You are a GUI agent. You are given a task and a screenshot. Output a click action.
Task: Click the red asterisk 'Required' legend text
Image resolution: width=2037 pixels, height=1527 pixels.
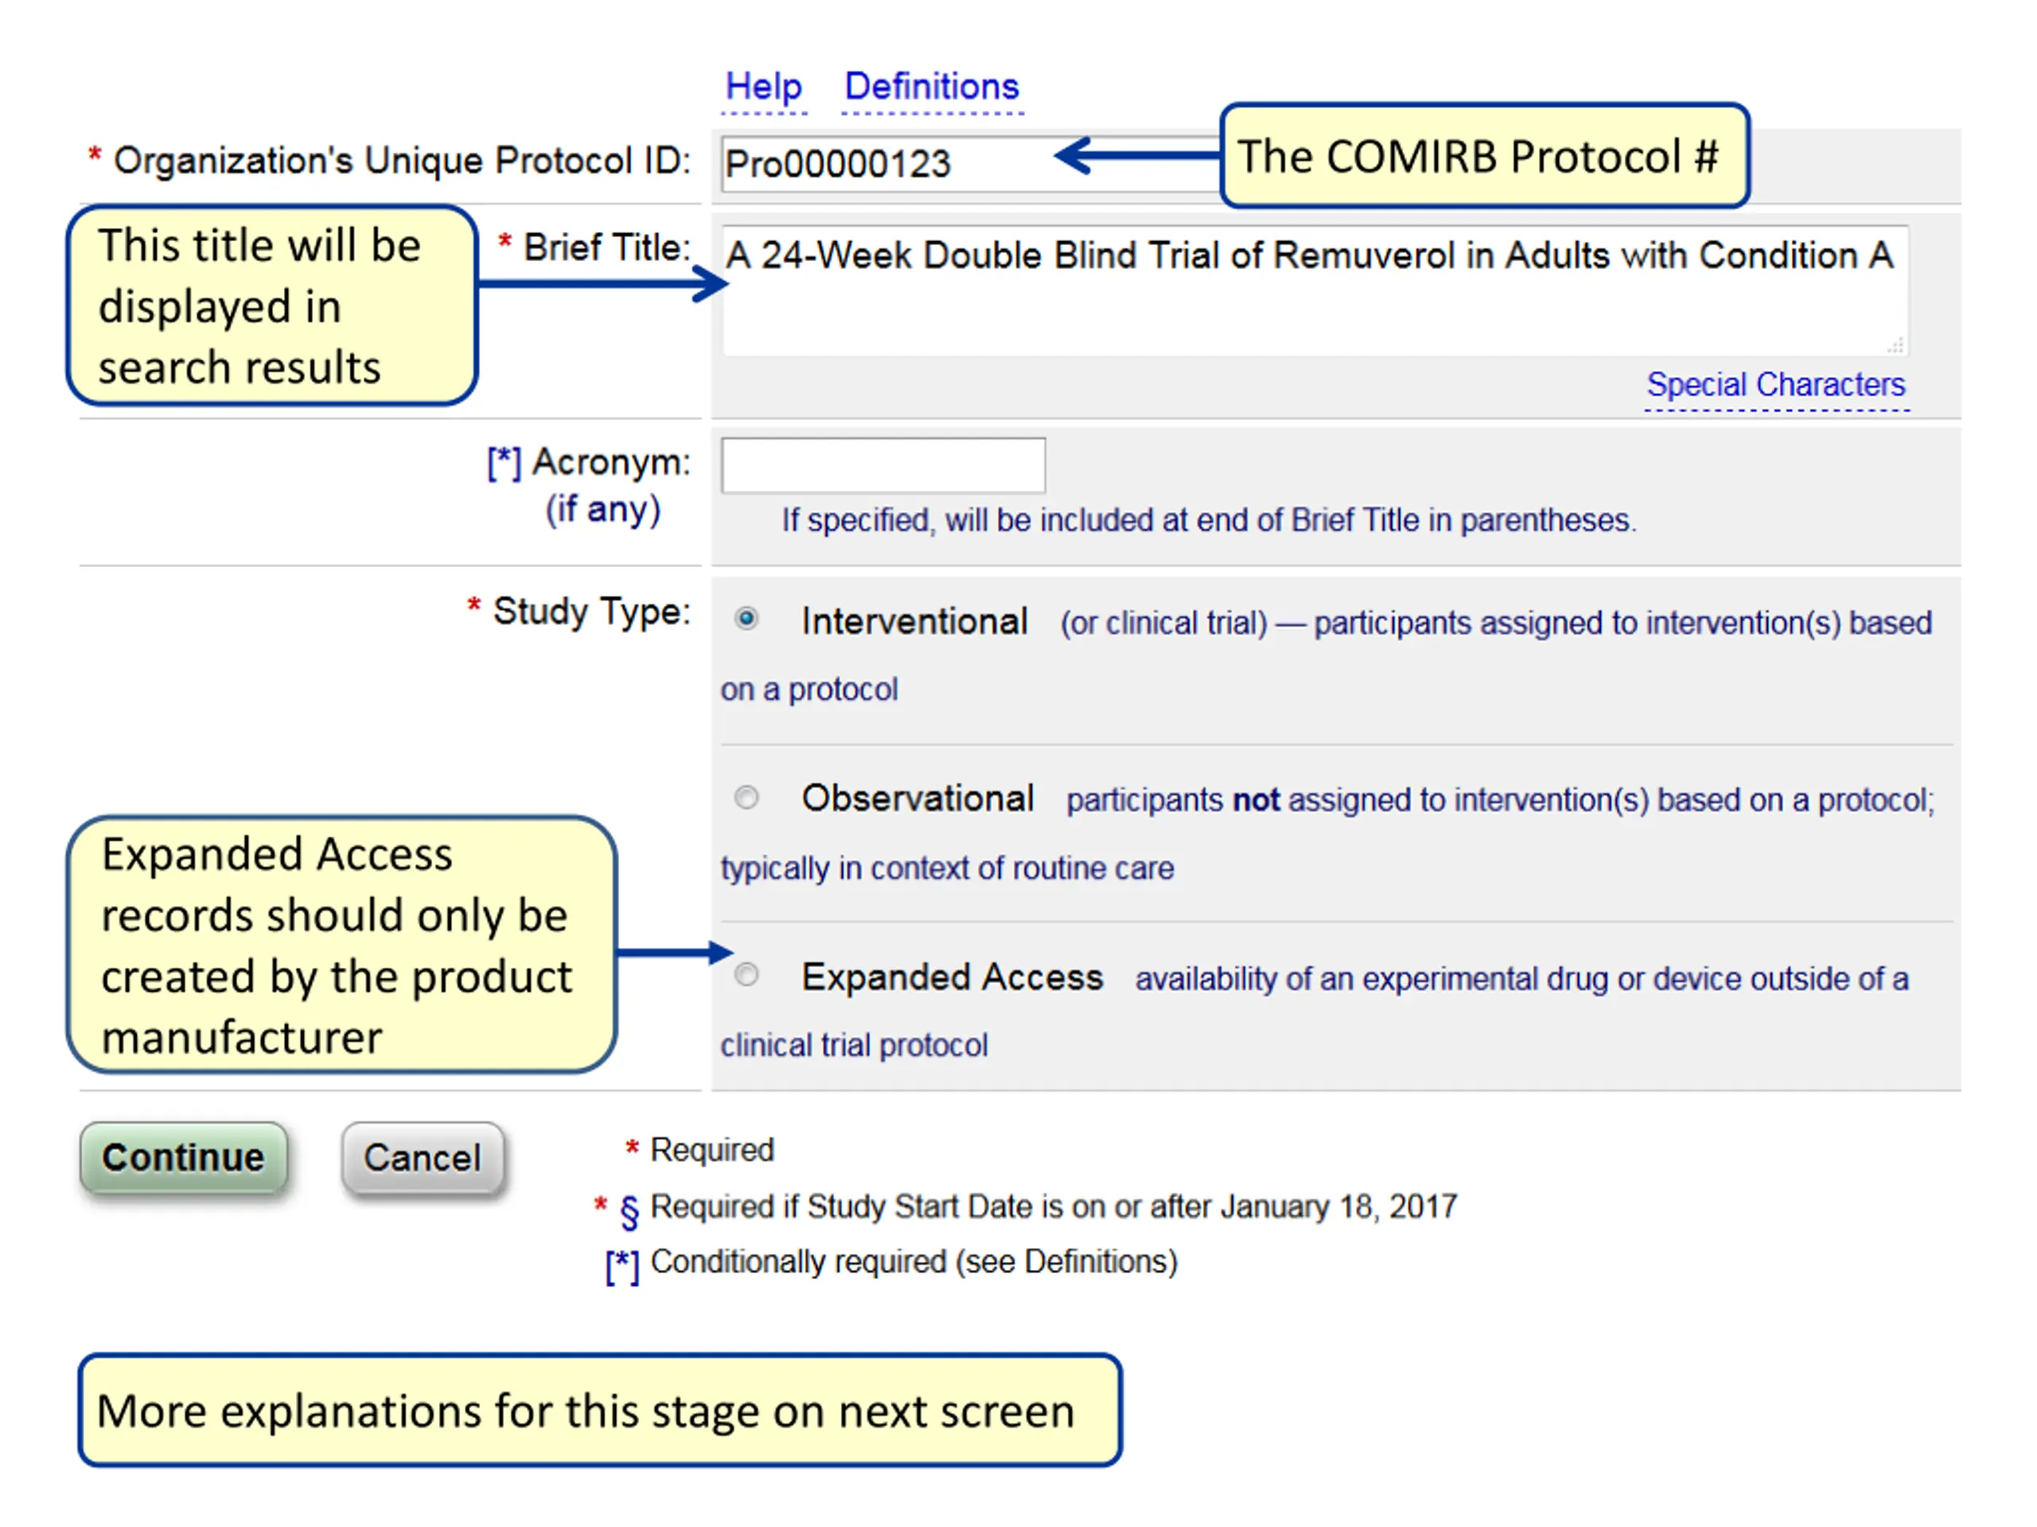click(x=712, y=1151)
